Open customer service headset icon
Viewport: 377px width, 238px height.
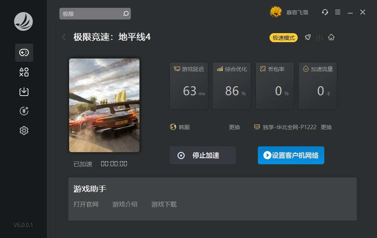[x=325, y=12]
